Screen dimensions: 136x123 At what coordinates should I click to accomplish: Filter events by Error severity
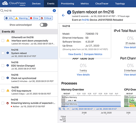click(34, 18)
